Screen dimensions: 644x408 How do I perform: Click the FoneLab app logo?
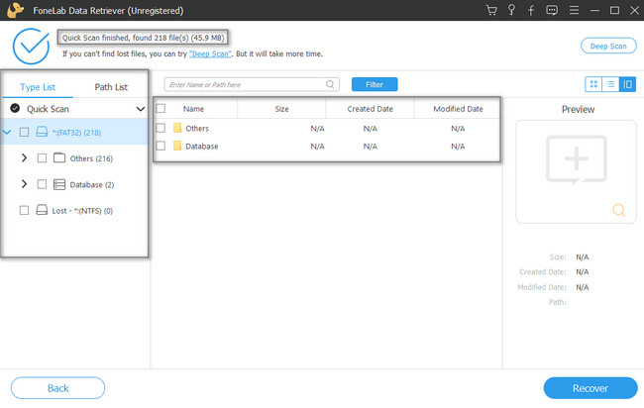tap(16, 10)
